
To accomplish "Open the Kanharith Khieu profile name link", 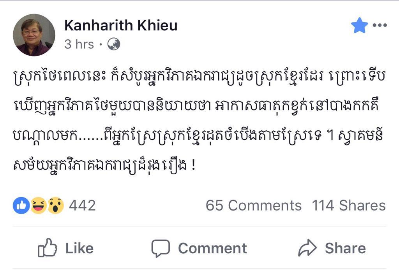I will tap(121, 26).
